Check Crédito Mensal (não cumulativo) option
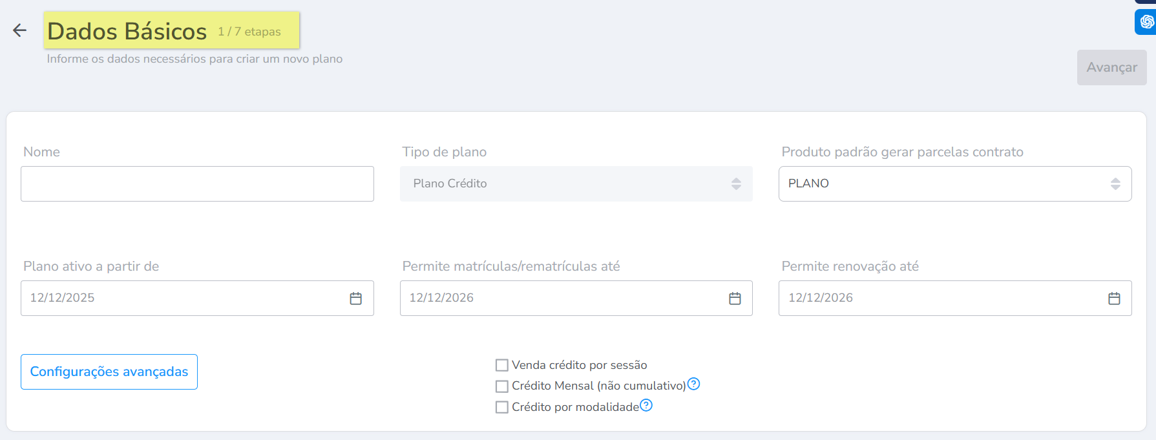Viewport: 1156px width, 440px height. point(501,386)
